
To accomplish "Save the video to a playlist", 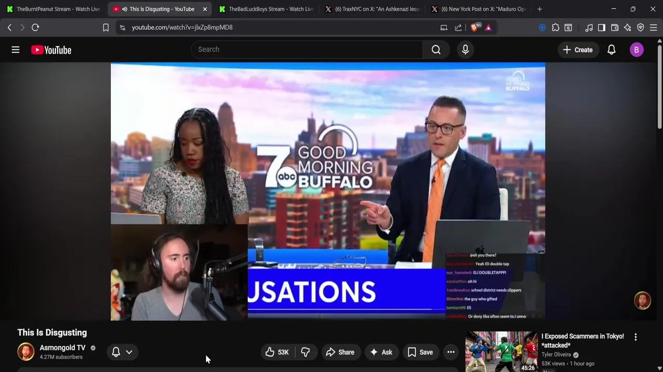I will click(x=420, y=352).
